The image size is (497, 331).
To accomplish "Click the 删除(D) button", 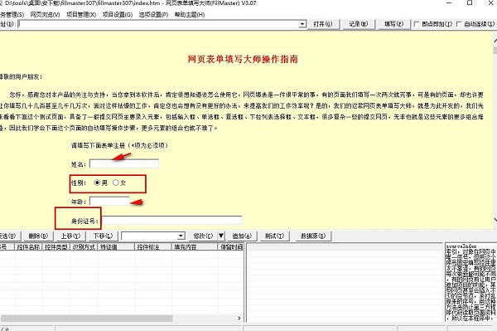I will (38, 236).
